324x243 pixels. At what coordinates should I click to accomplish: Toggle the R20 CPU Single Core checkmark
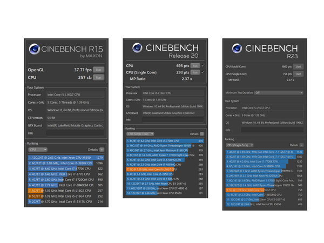(x=202, y=72)
